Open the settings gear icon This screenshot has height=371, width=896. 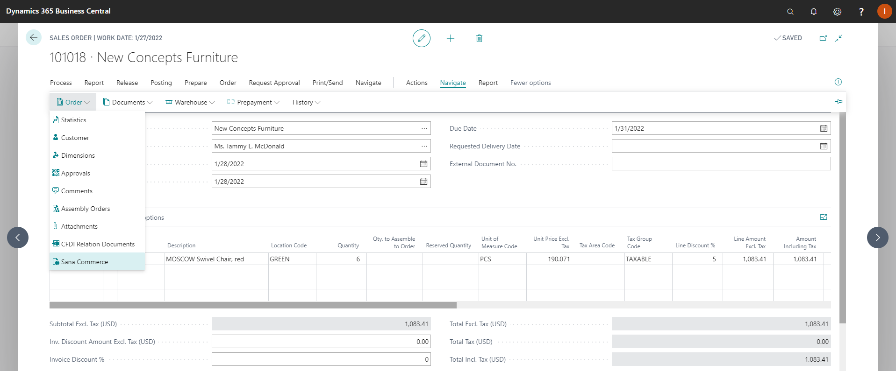[x=837, y=11]
